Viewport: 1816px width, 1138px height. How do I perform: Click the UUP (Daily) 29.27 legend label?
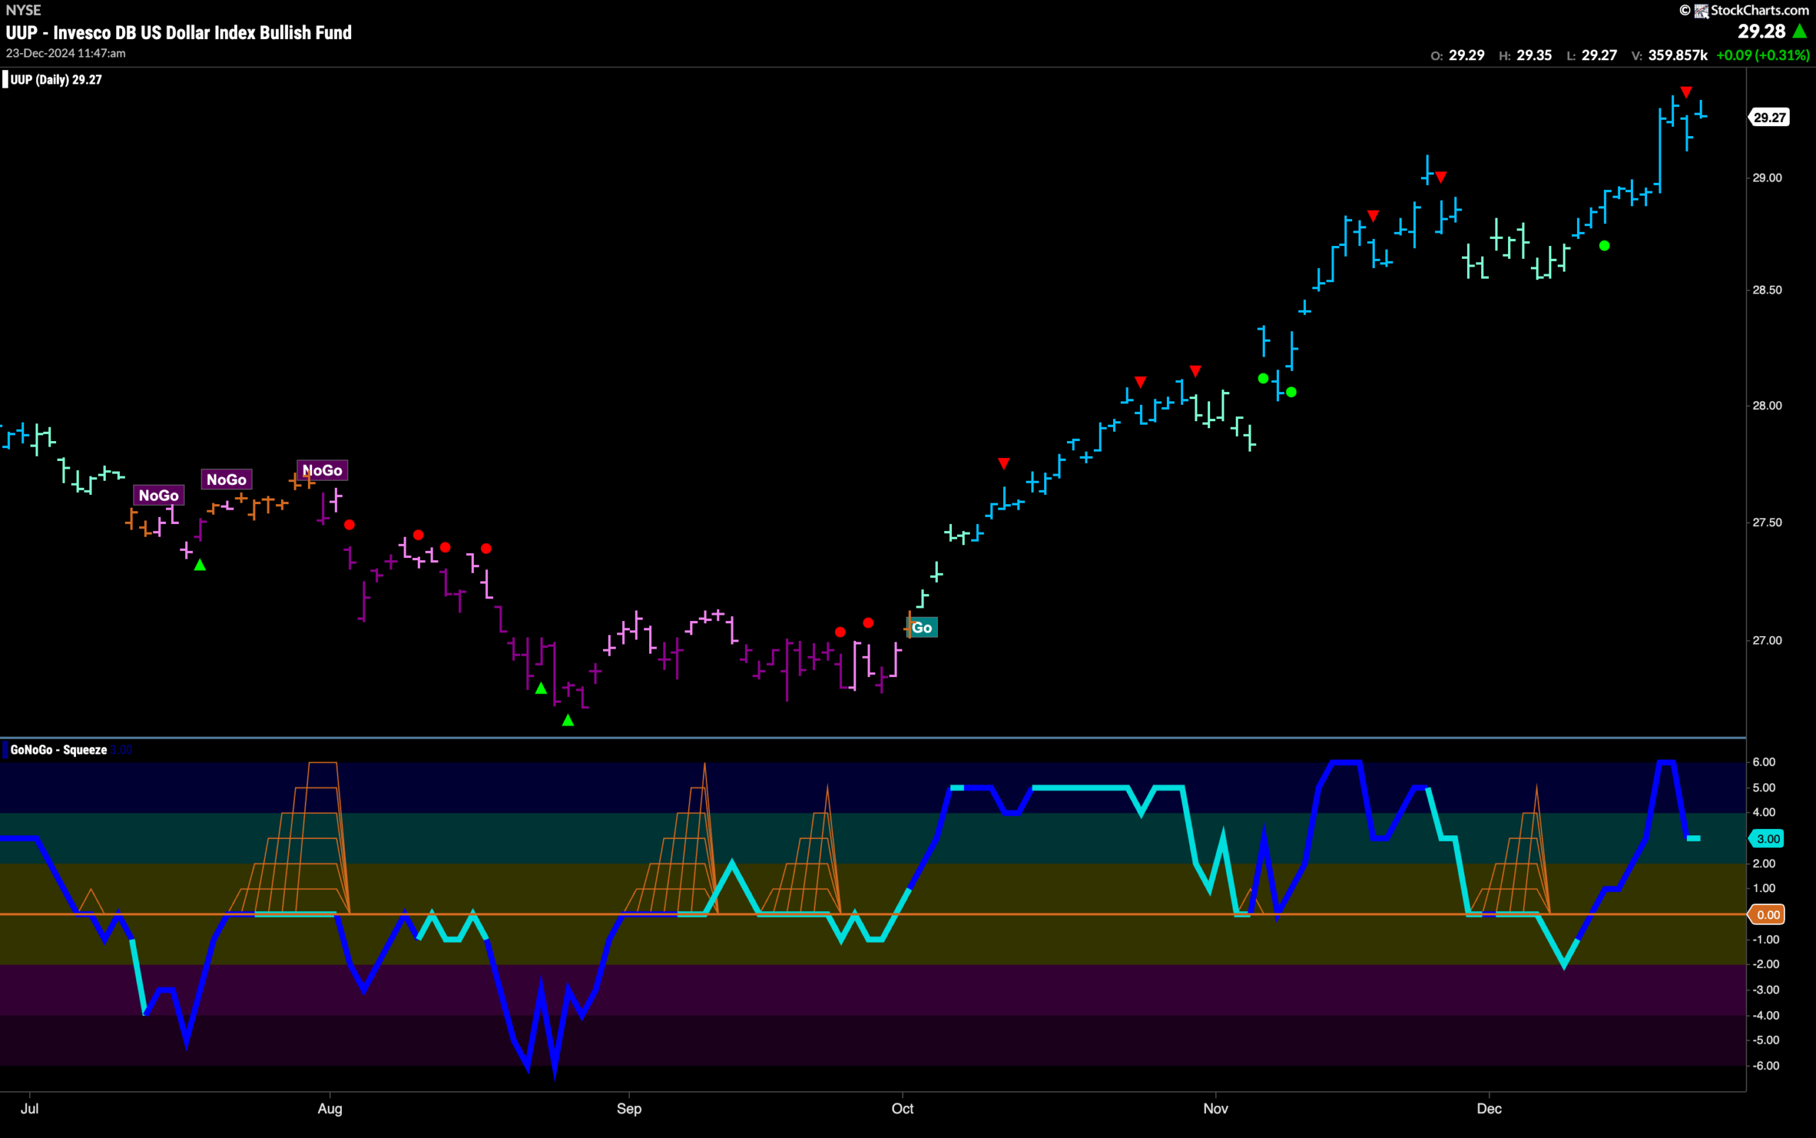[x=56, y=80]
